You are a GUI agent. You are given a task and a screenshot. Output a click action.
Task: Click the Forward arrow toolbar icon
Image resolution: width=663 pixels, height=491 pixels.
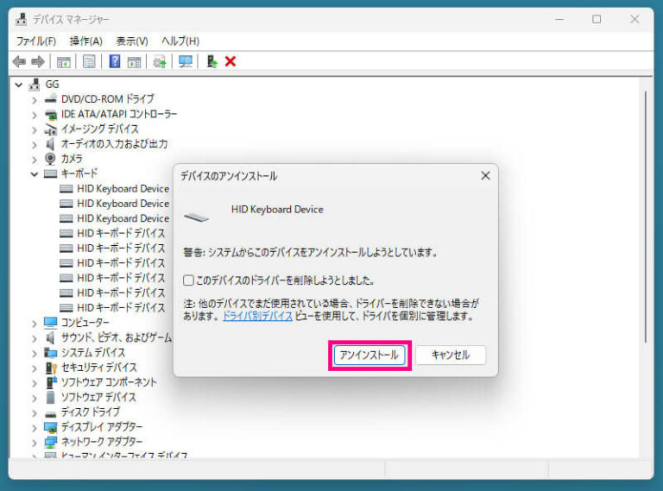coord(38,61)
